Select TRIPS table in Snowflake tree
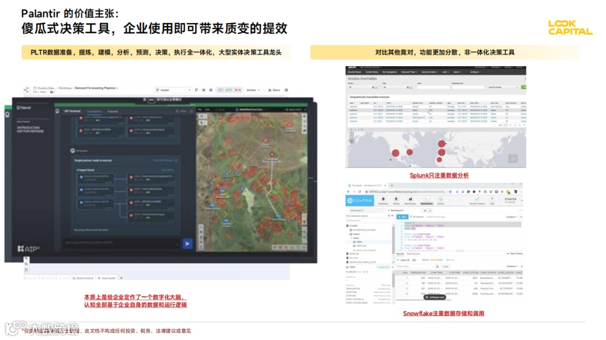This screenshot has height=340, width=606. coord(360,242)
